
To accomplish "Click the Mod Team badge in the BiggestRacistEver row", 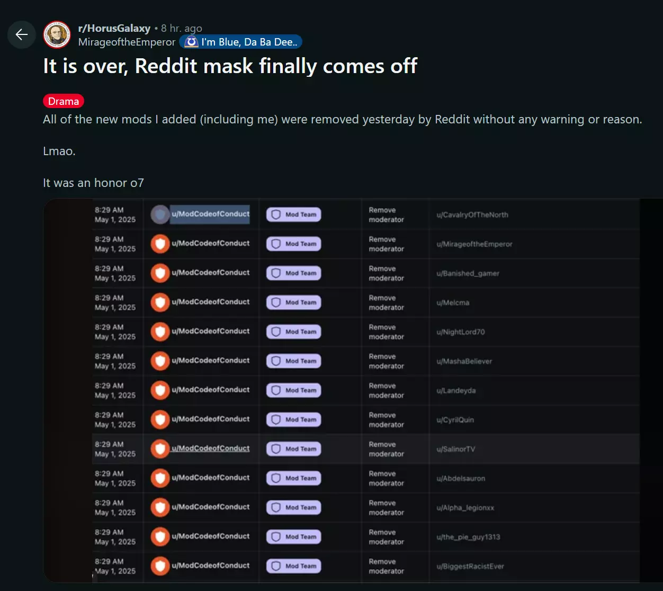I will (294, 566).
